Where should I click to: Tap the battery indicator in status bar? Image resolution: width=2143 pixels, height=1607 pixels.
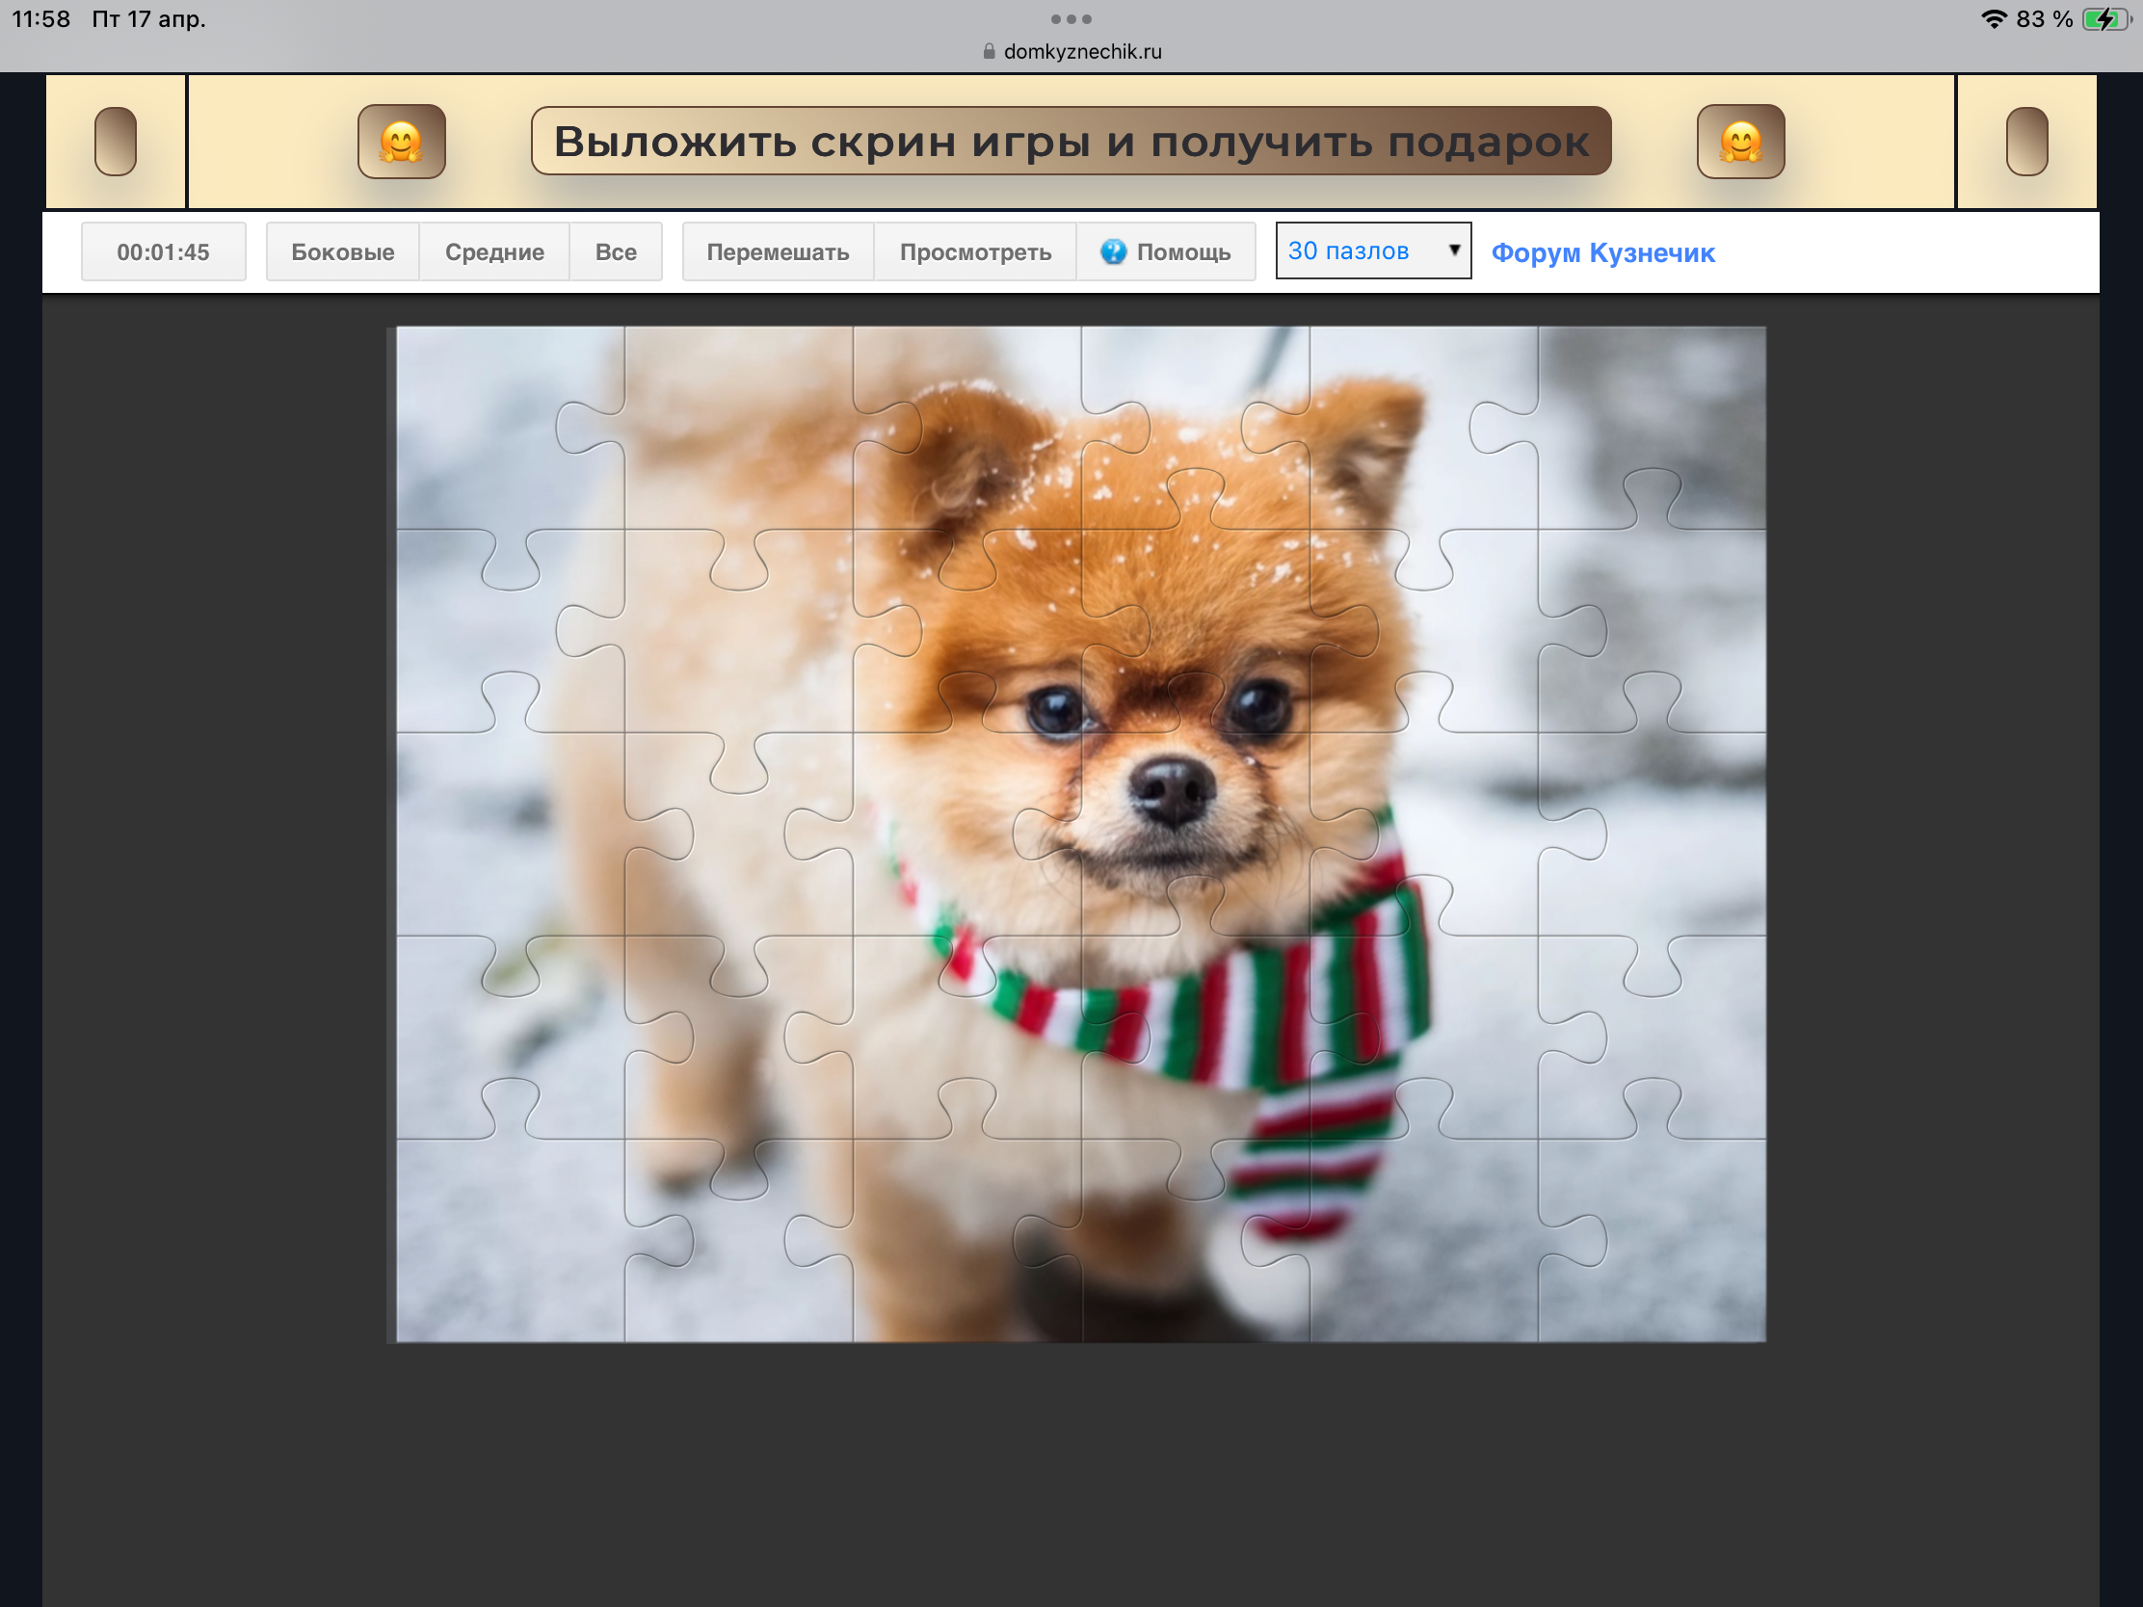[2104, 19]
